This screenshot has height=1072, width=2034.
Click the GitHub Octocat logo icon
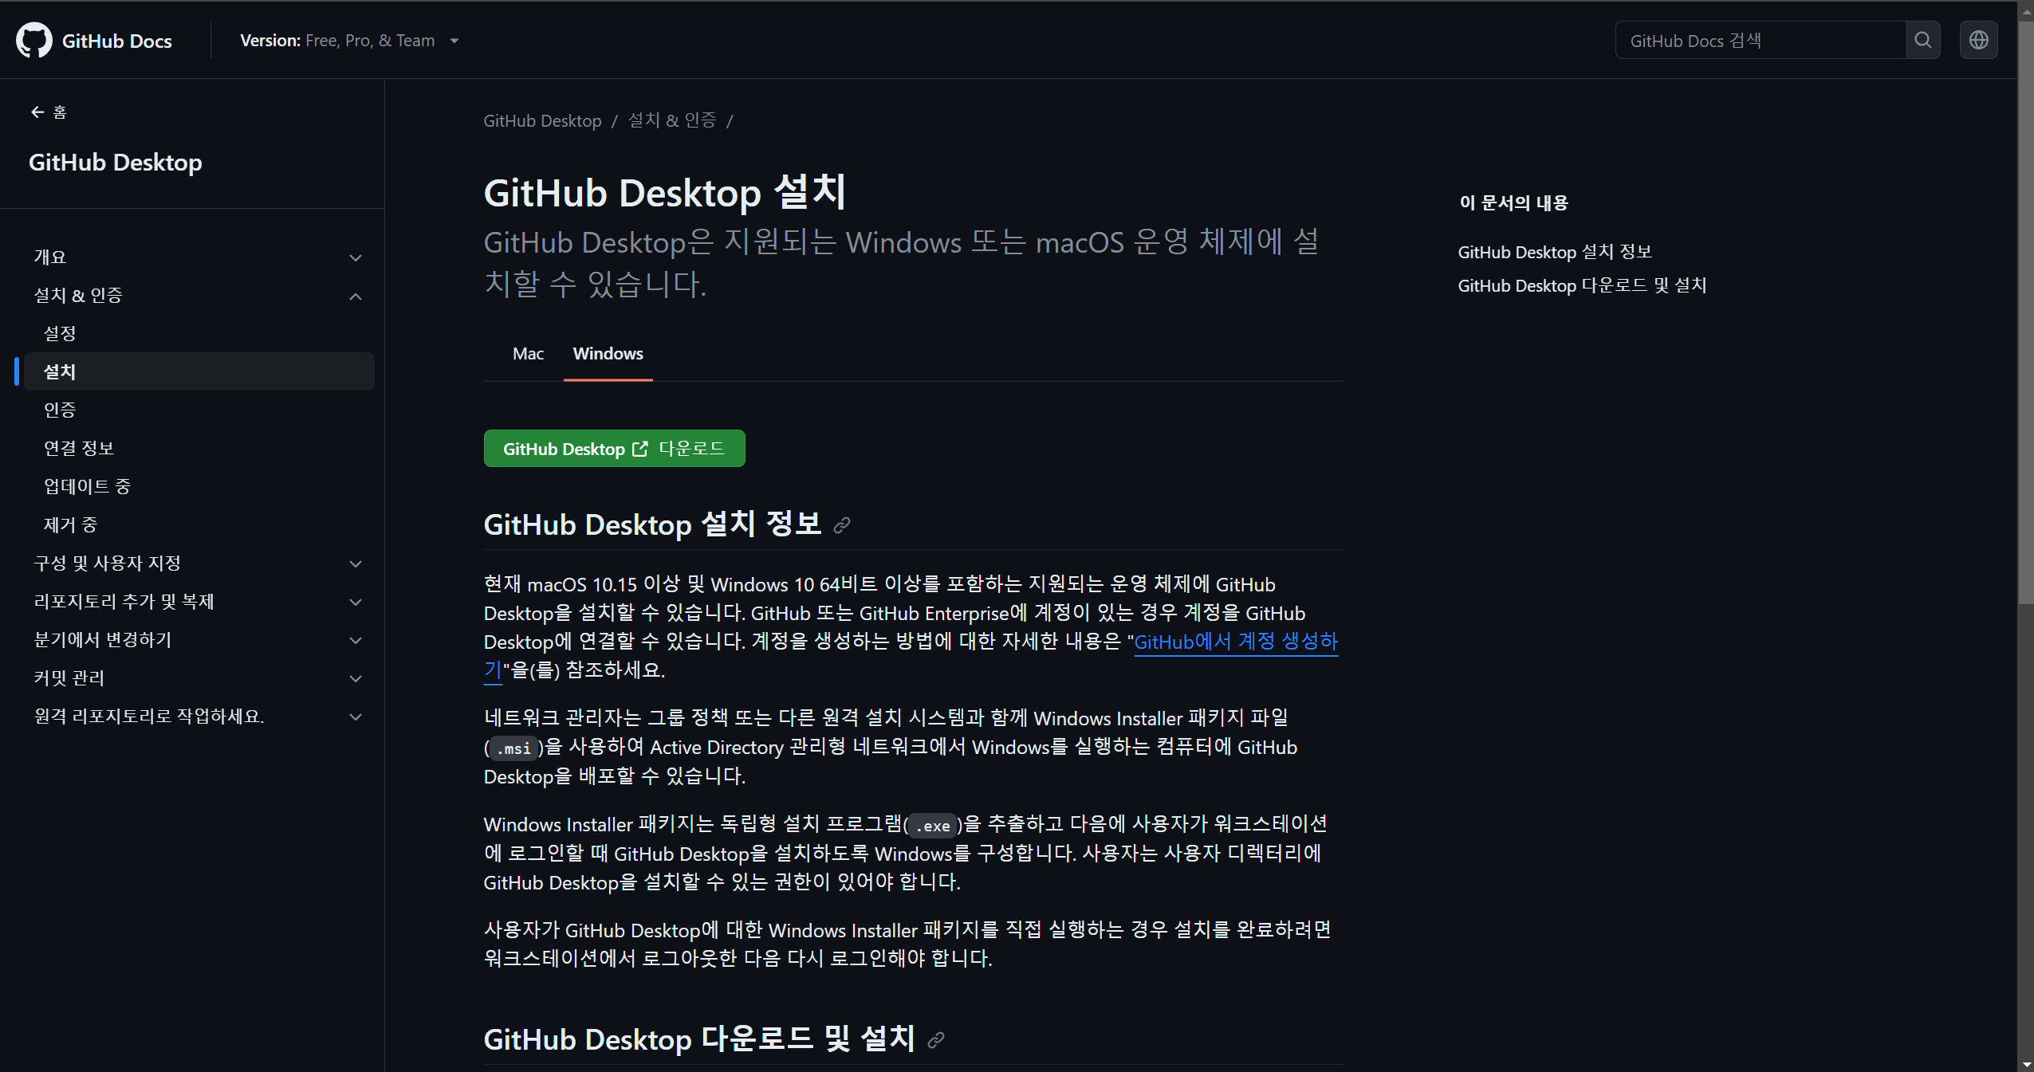coord(34,41)
